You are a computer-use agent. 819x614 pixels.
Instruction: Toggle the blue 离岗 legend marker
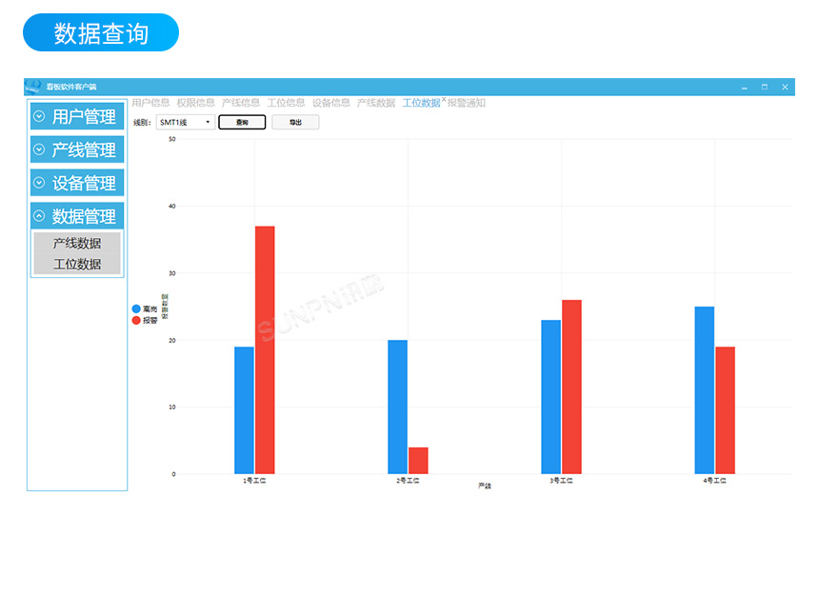click(136, 309)
